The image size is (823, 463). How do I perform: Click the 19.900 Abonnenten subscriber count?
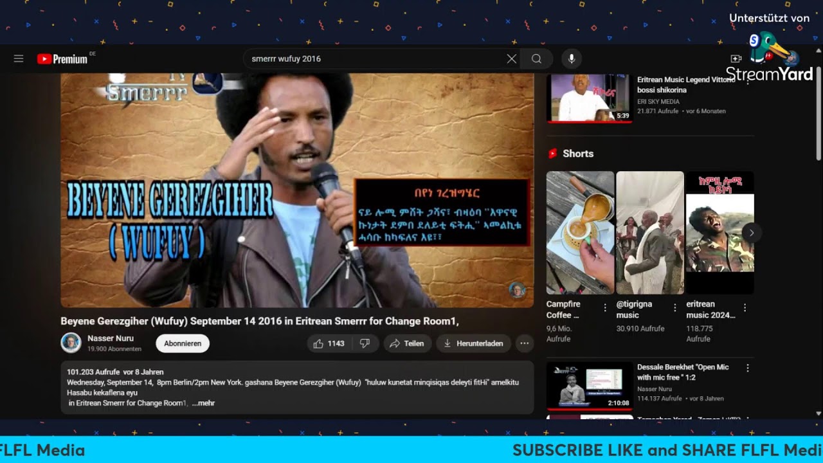[x=114, y=349]
